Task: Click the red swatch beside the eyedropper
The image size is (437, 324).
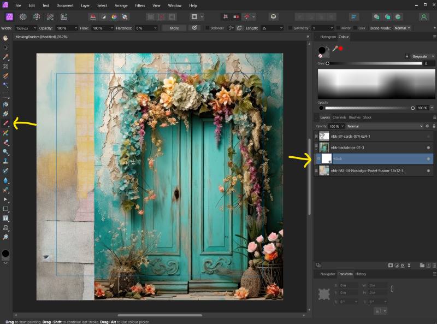Action: click(340, 48)
